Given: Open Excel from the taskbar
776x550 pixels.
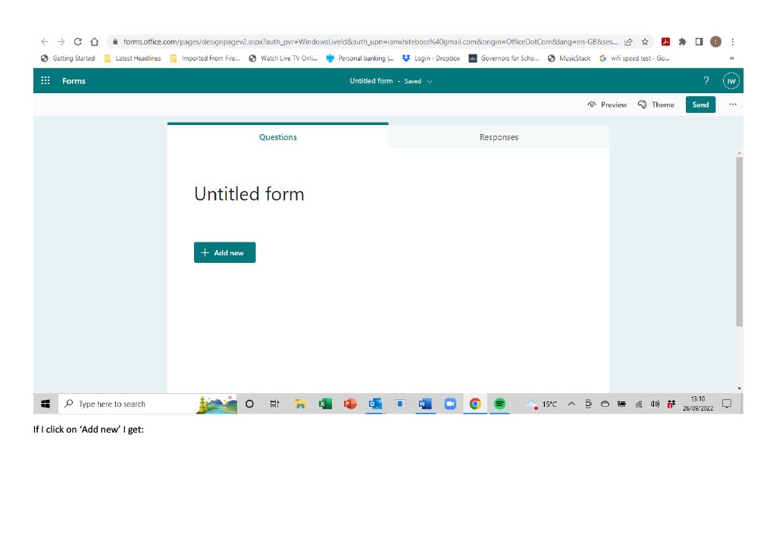Looking at the screenshot, I should (x=325, y=404).
